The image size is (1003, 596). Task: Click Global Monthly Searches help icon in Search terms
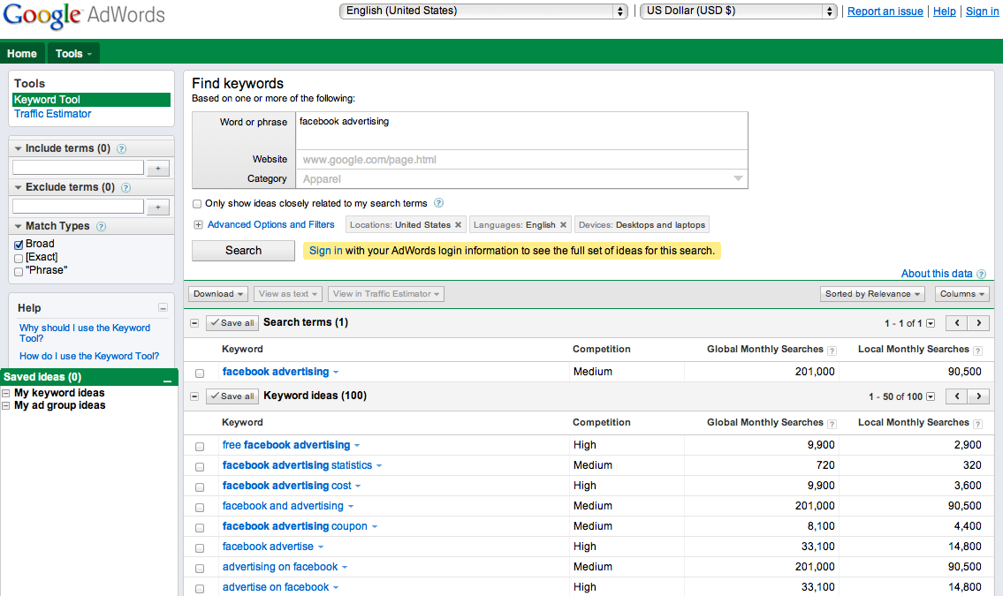pyautogui.click(x=832, y=350)
